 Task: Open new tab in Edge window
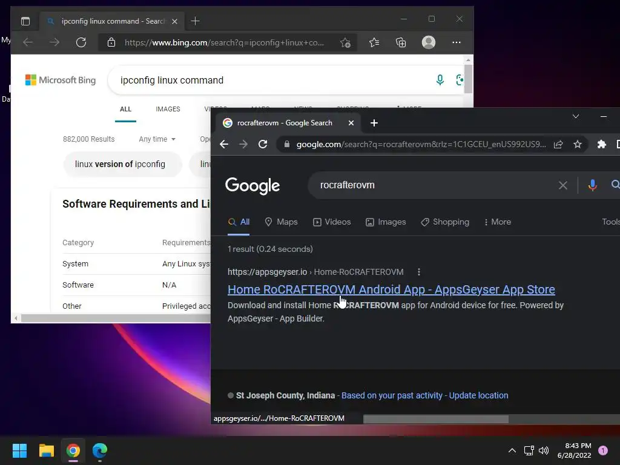click(196, 21)
